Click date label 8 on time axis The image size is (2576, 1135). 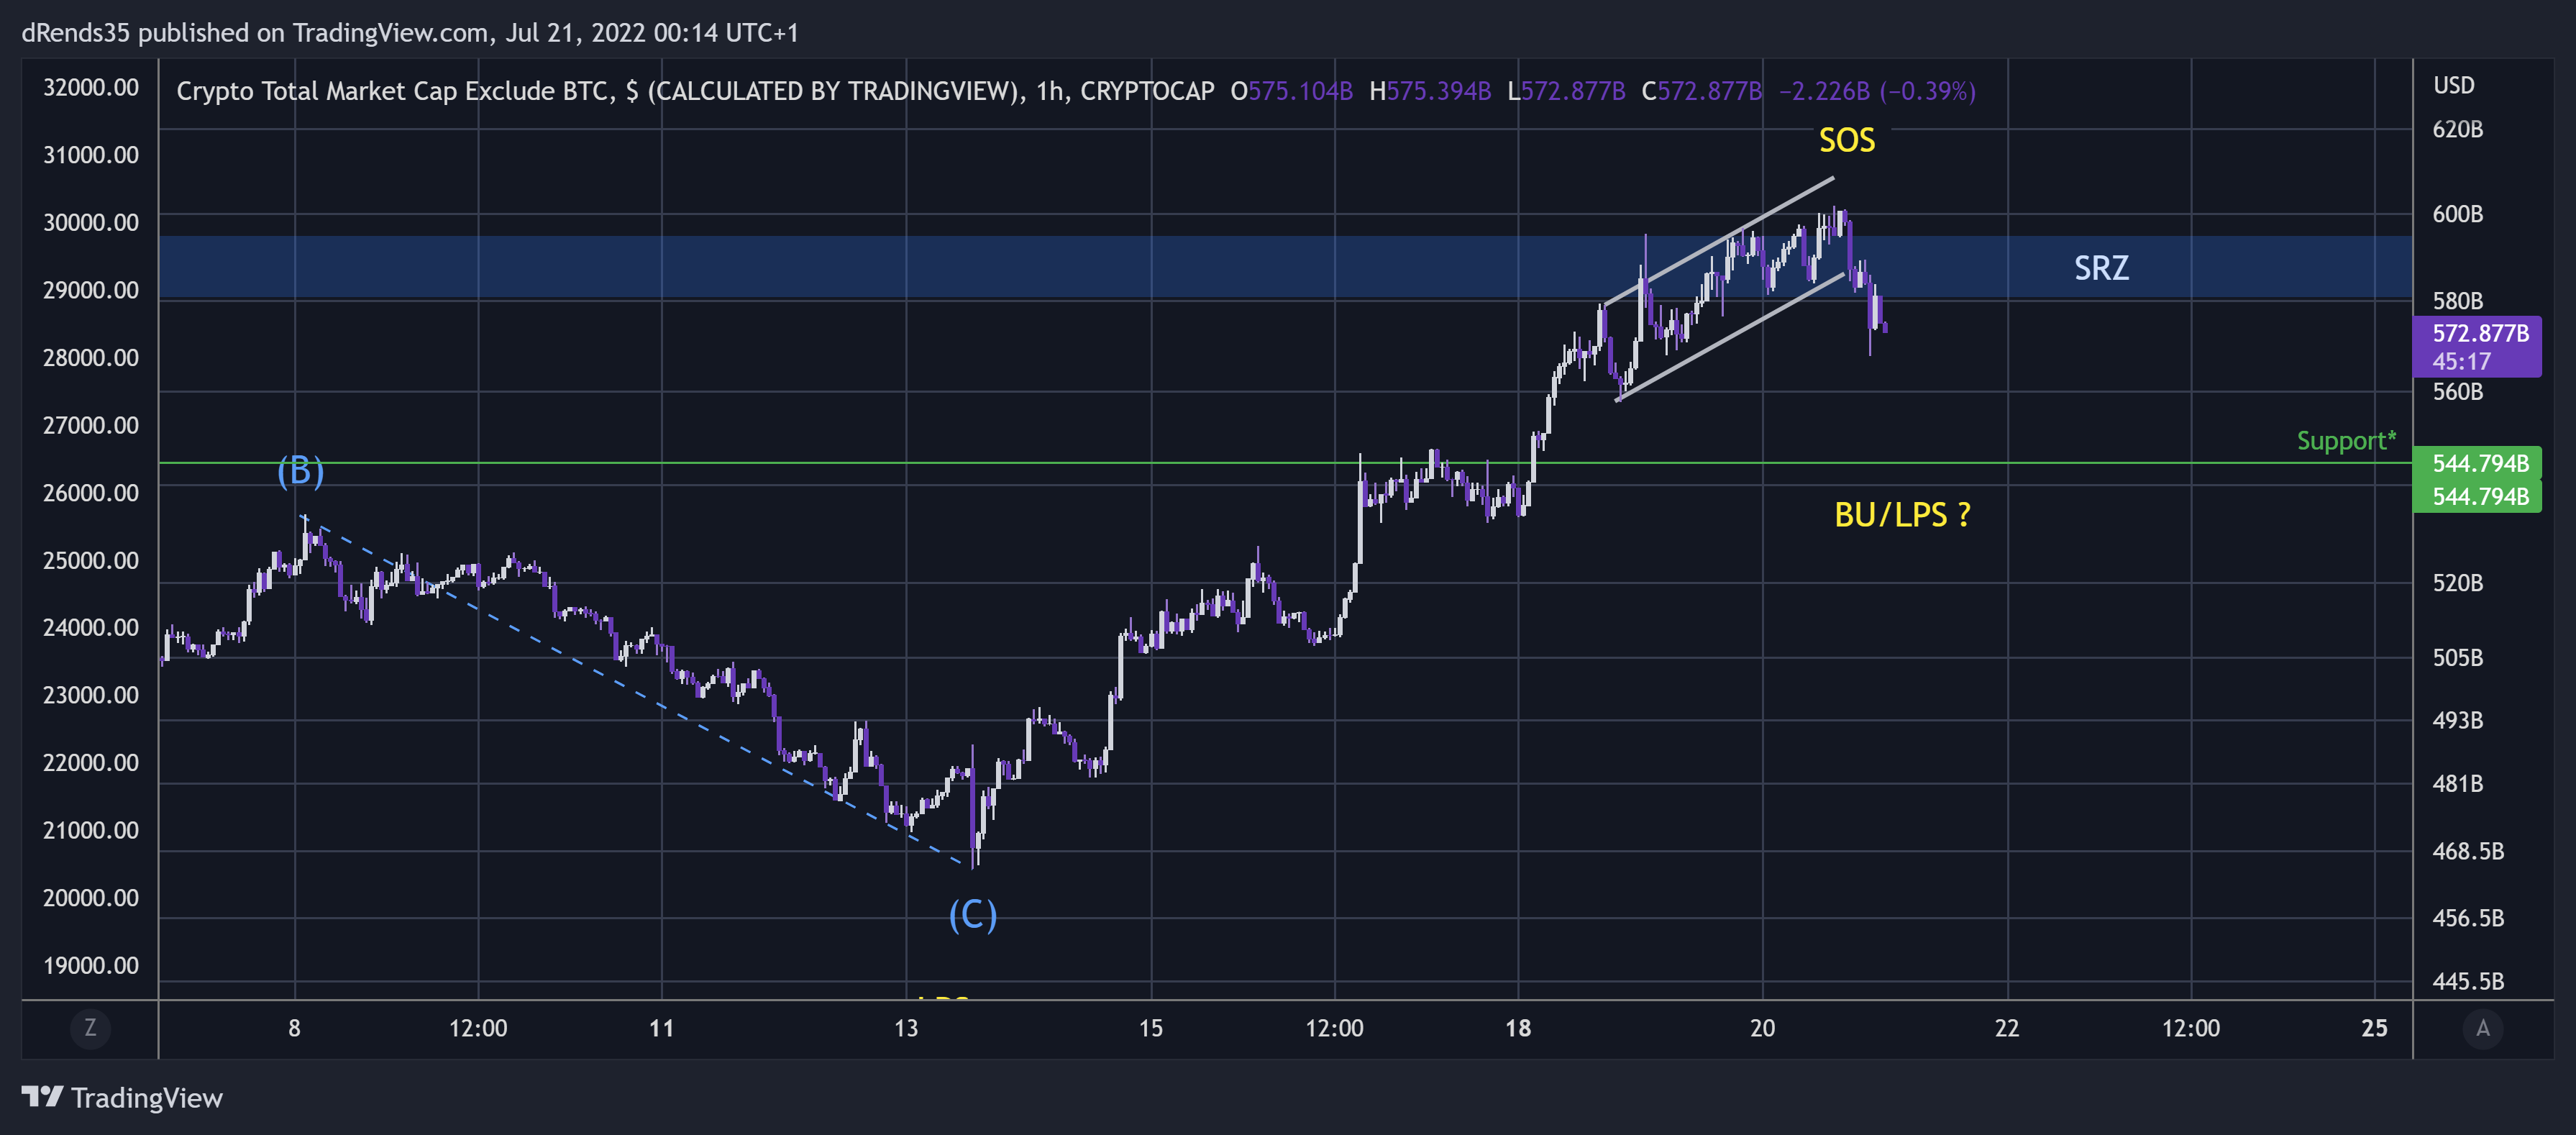click(294, 1029)
